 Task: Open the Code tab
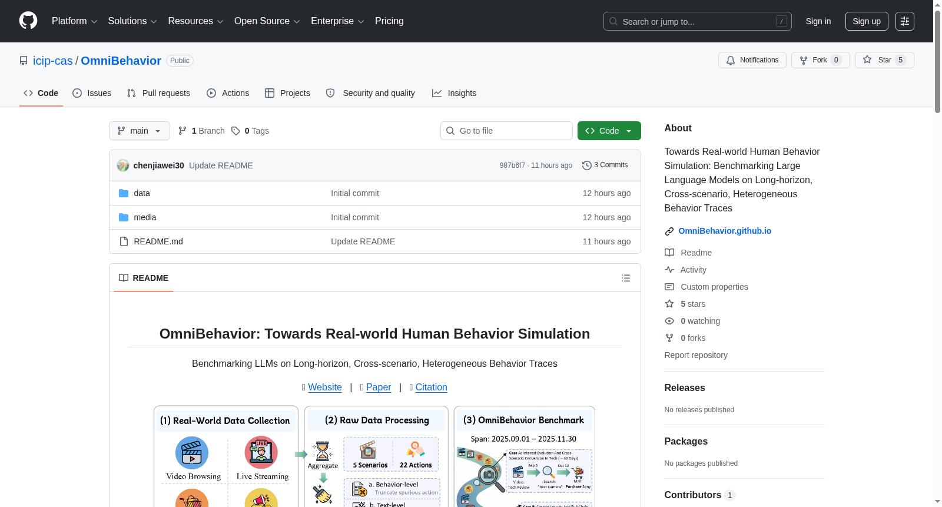(41, 93)
